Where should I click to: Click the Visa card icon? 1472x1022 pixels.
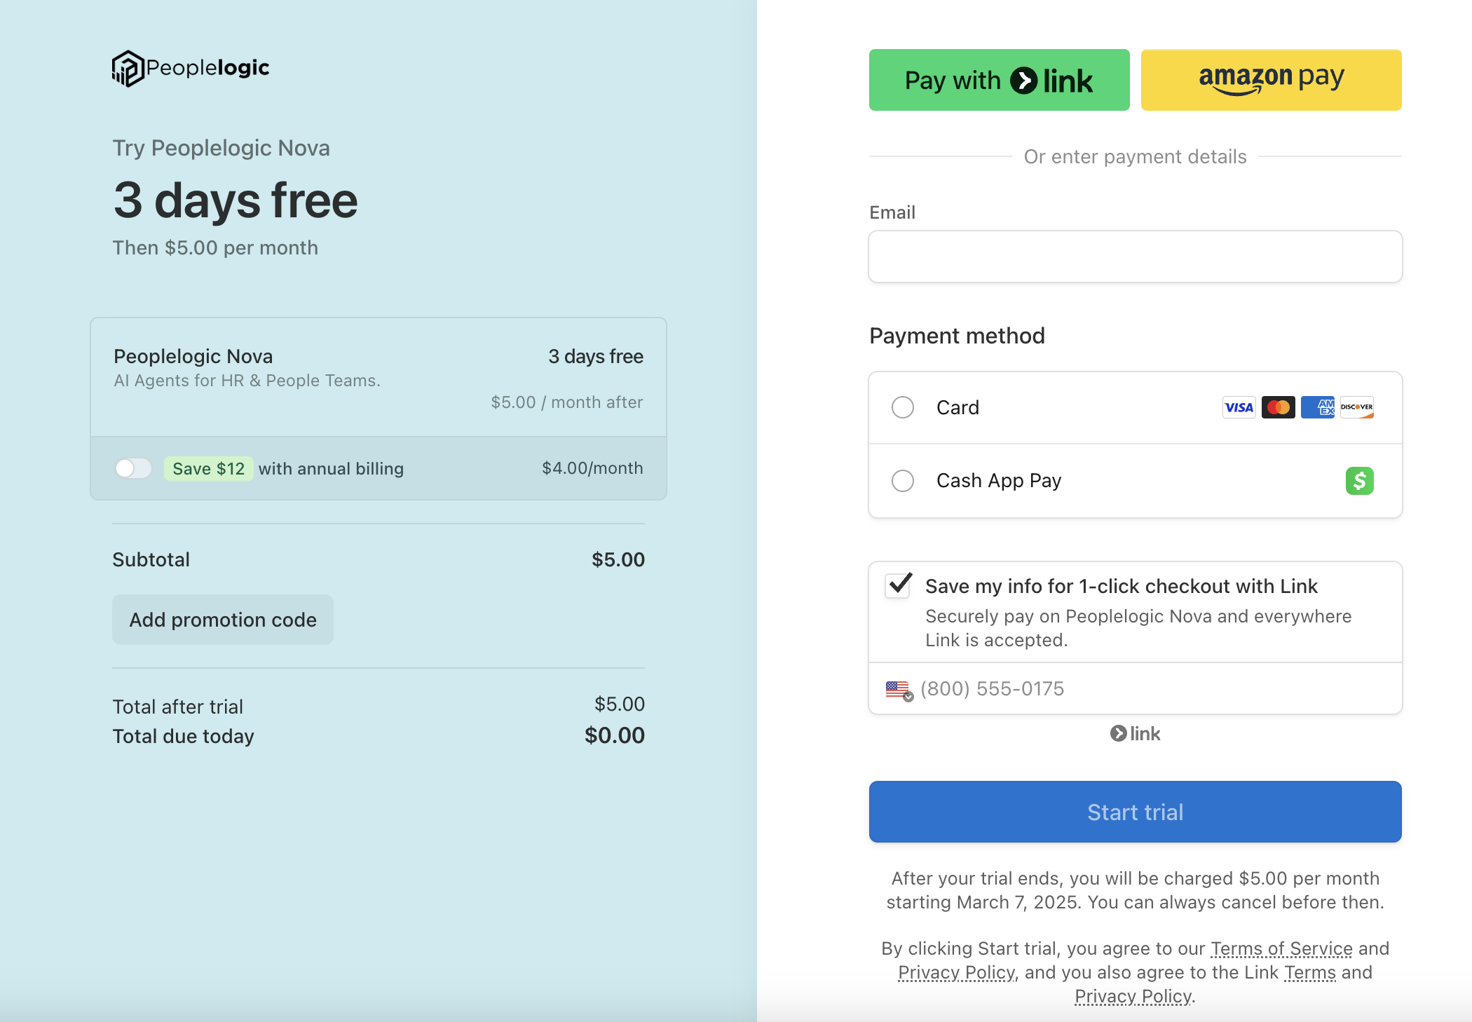tap(1239, 407)
